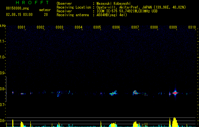Viewport: 199px width, 127px height.
Task: Select observer name Masayuki Kobayashi
Action: pyautogui.click(x=114, y=3)
